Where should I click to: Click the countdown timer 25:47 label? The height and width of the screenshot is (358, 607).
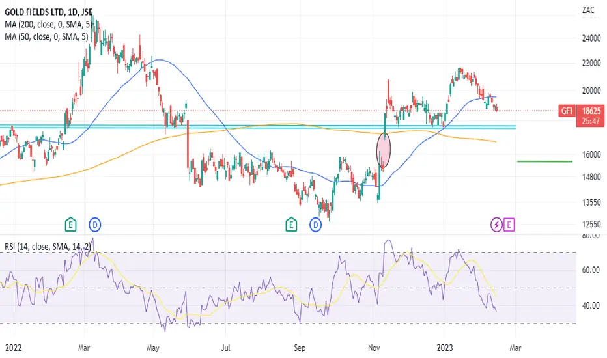[590, 122]
